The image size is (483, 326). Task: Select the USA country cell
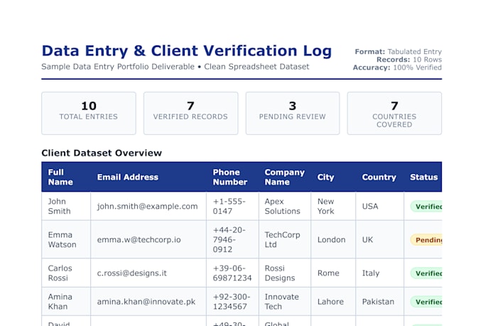(380, 206)
